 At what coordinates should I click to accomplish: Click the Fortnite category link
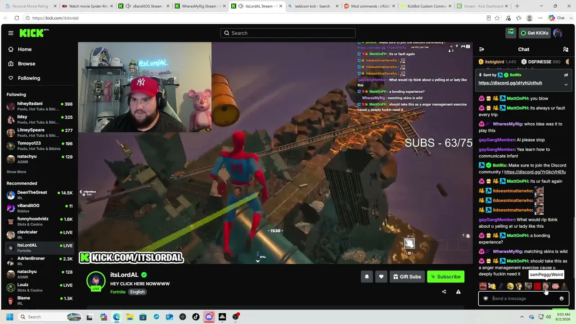118,292
